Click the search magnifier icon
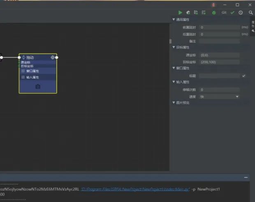Viewport: 255px width, 202px height. pyautogui.click(x=250, y=13)
